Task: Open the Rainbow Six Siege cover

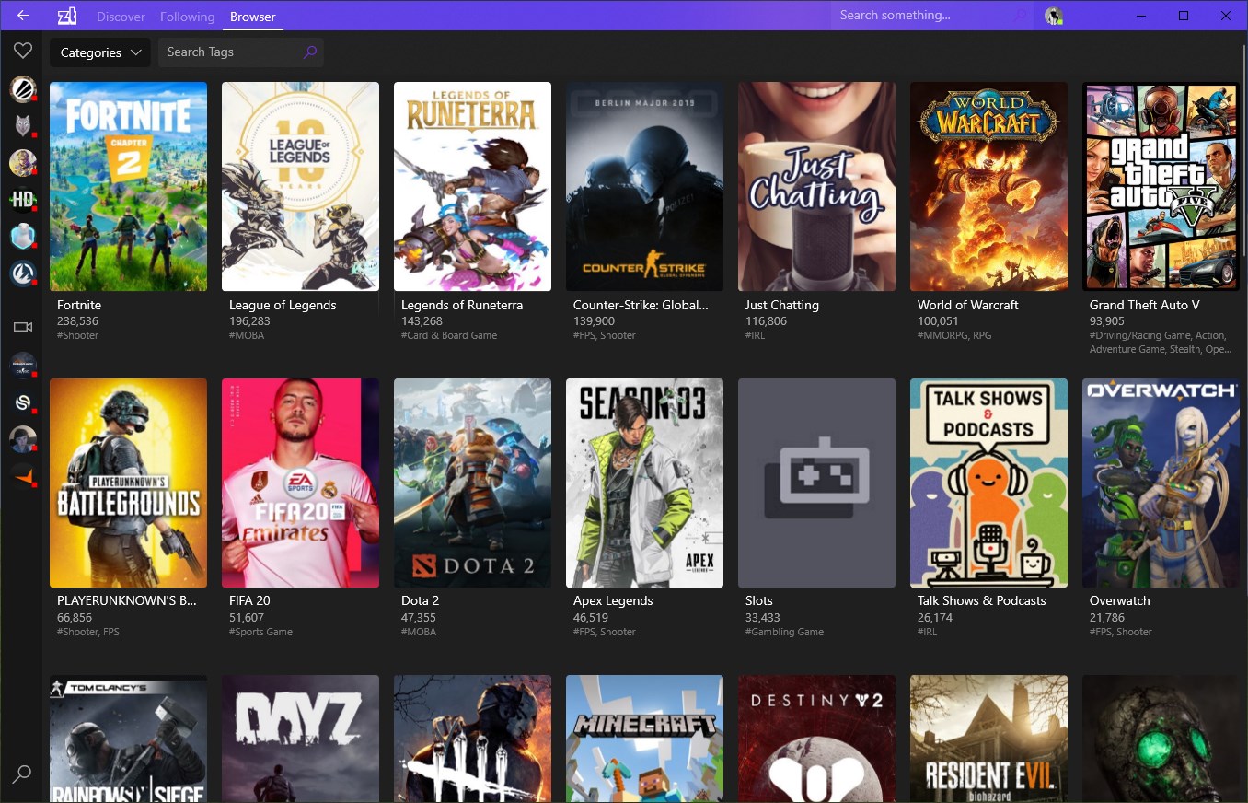Action: [x=128, y=739]
